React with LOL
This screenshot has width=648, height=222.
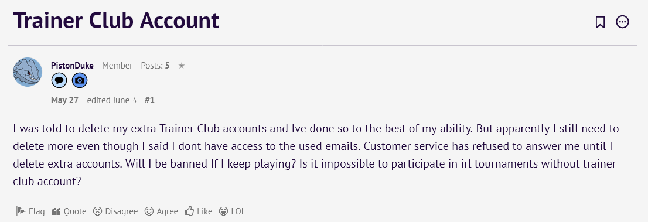tap(232, 211)
